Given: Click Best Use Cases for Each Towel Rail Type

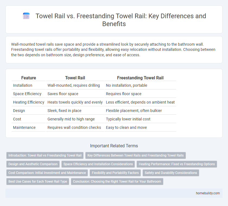Looking at the screenshot, I should coord(38,182).
